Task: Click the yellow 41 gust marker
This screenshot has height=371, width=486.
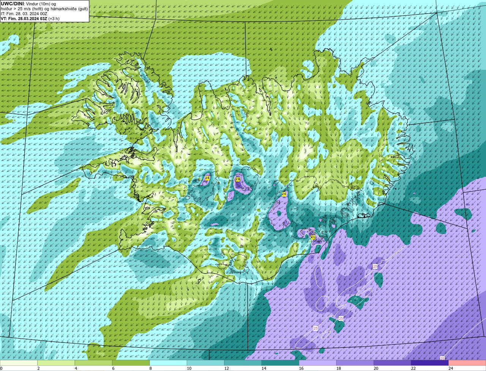Action: coord(313,237)
